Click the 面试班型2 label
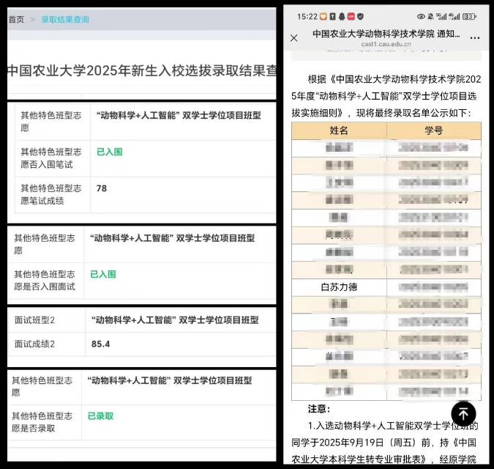This screenshot has height=469, width=494. click(x=34, y=320)
